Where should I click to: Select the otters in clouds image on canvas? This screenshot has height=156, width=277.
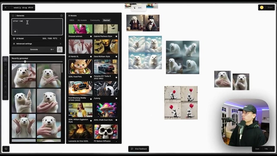pyautogui.click(x=145, y=52)
